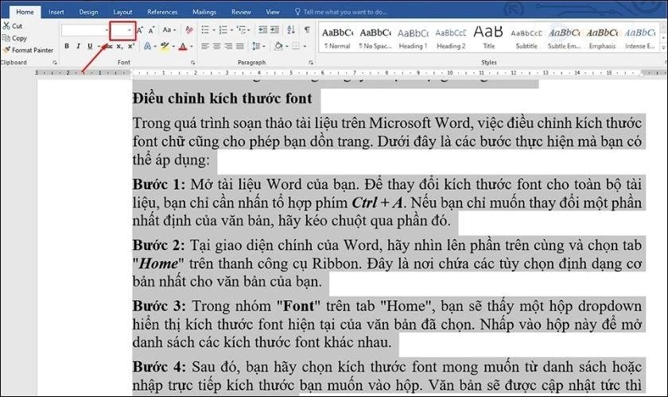Center the paragraph text
Screen dimensions: 668x397
[217, 46]
